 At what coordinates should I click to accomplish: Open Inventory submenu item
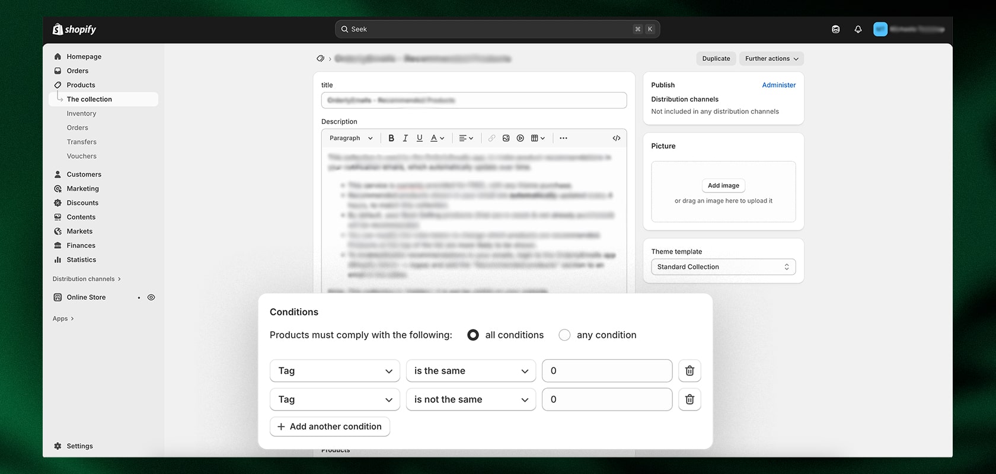[81, 114]
